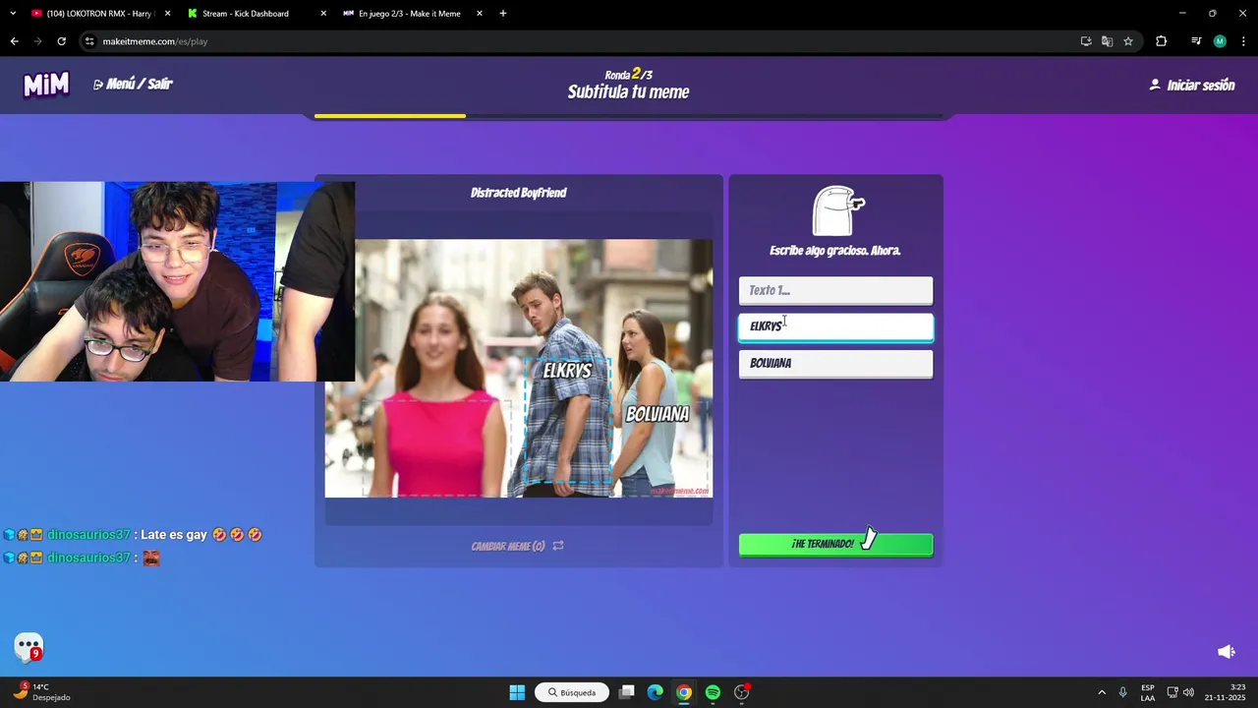The height and width of the screenshot is (708, 1258).
Task: Close the LOKOTRON RMX tab
Action: pyautogui.click(x=168, y=14)
